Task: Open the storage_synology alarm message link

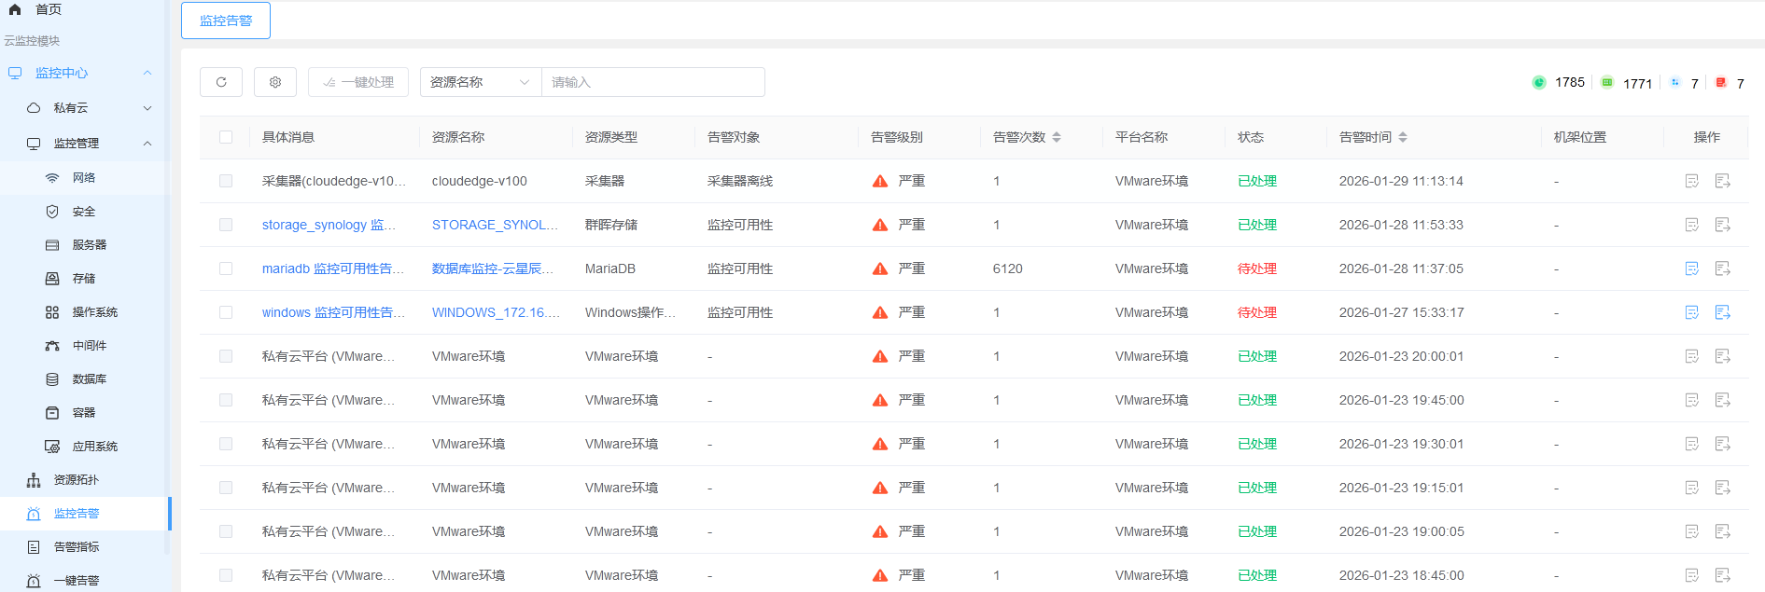Action: point(329,225)
